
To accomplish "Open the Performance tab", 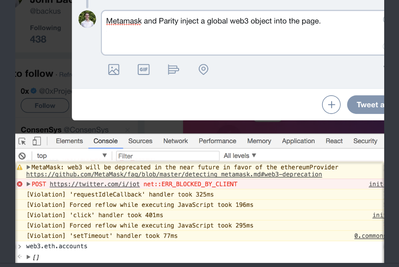I will pos(217,141).
